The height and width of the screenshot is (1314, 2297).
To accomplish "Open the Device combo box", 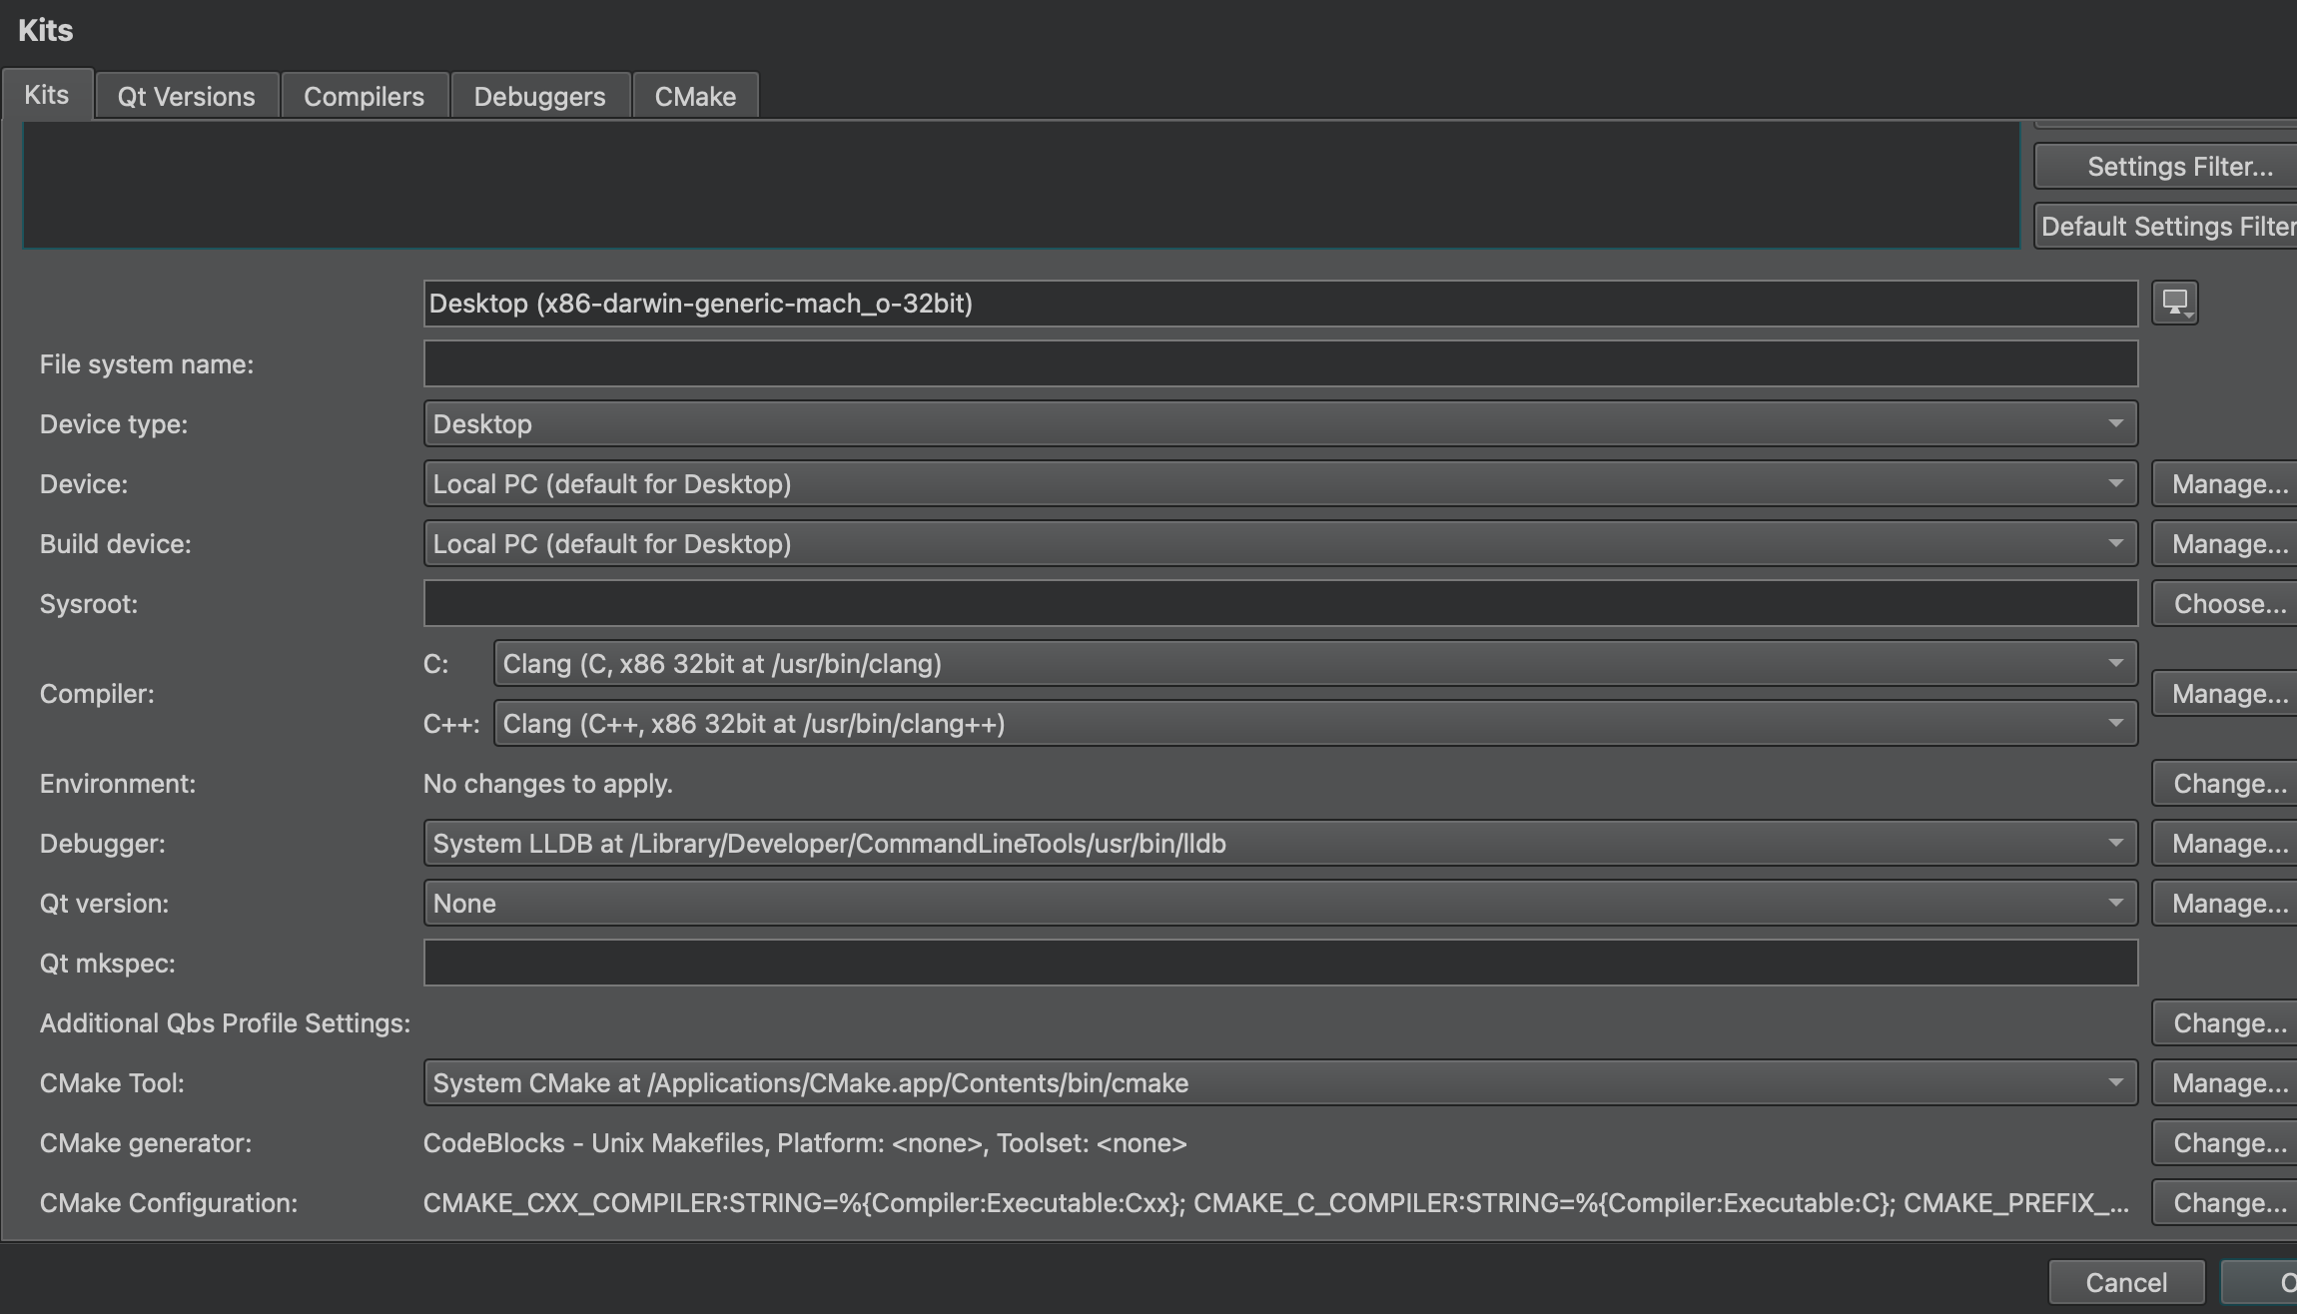I will pos(1280,483).
